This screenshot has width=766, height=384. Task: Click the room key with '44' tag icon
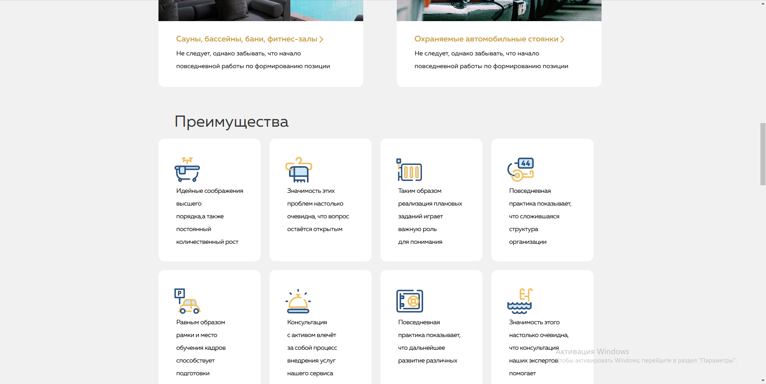click(520, 170)
